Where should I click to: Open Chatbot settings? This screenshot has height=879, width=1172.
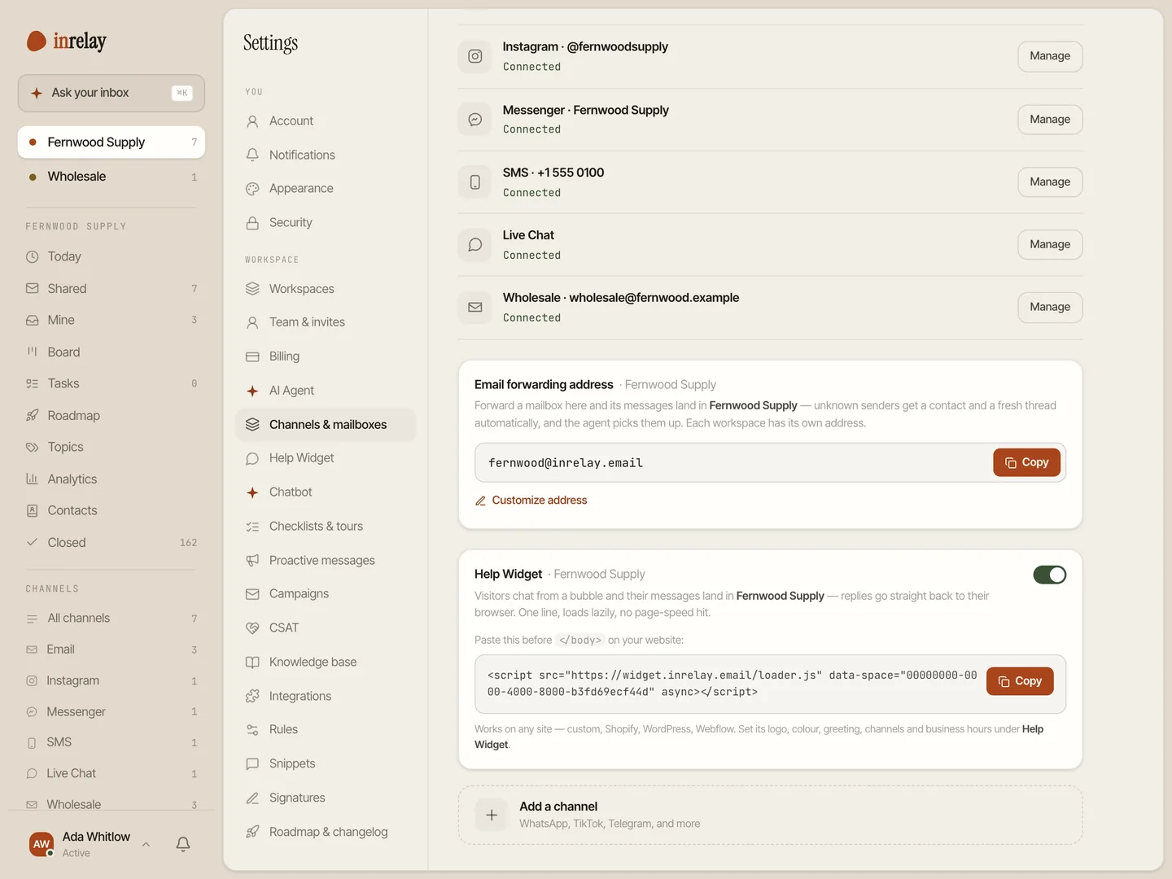coord(326,492)
